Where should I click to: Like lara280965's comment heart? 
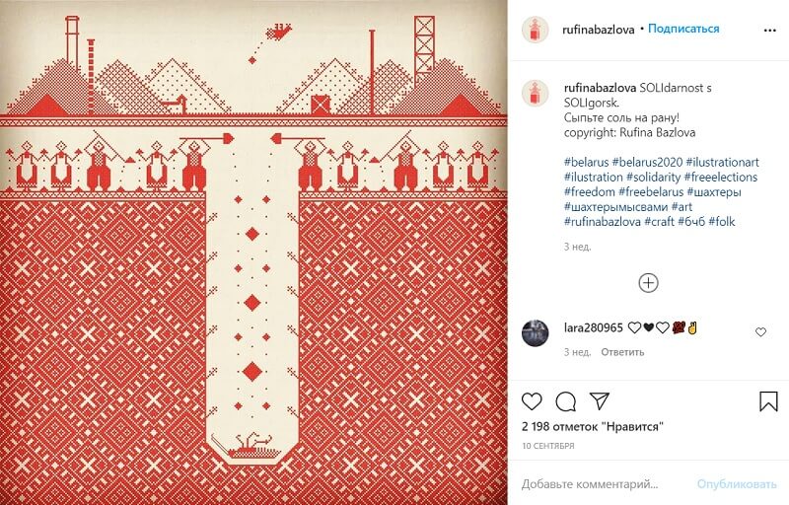pyautogui.click(x=760, y=332)
